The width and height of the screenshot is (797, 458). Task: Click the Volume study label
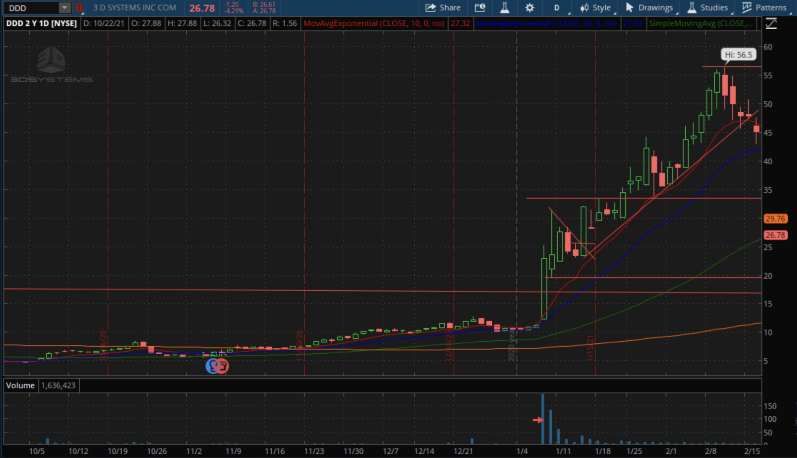[20, 385]
